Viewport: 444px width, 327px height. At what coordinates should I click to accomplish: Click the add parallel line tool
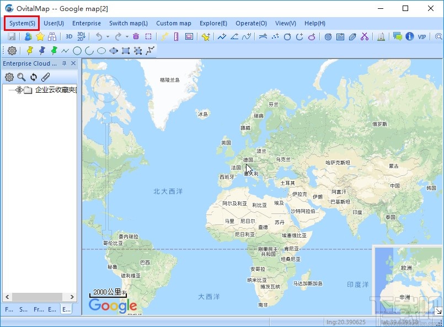tap(263, 36)
